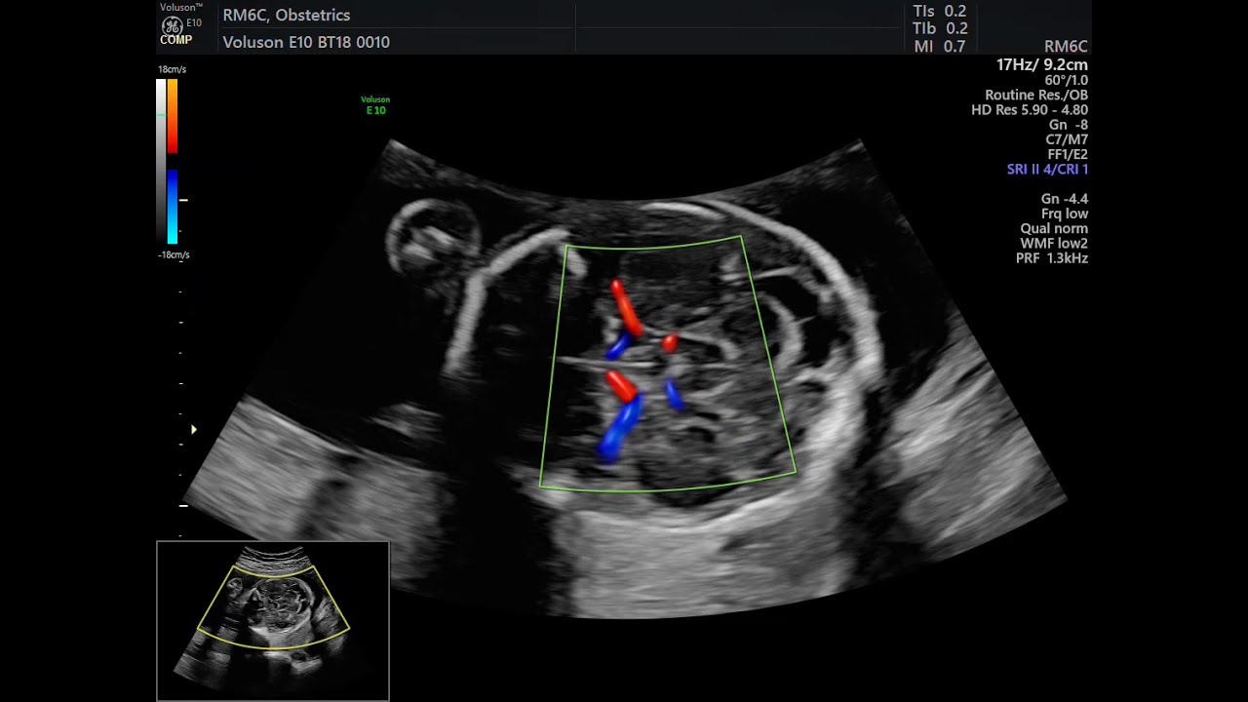Click the "17Hz/ 9.2cm" frame rate readout
Viewport: 1248px width, 702px height.
pyautogui.click(x=1042, y=64)
